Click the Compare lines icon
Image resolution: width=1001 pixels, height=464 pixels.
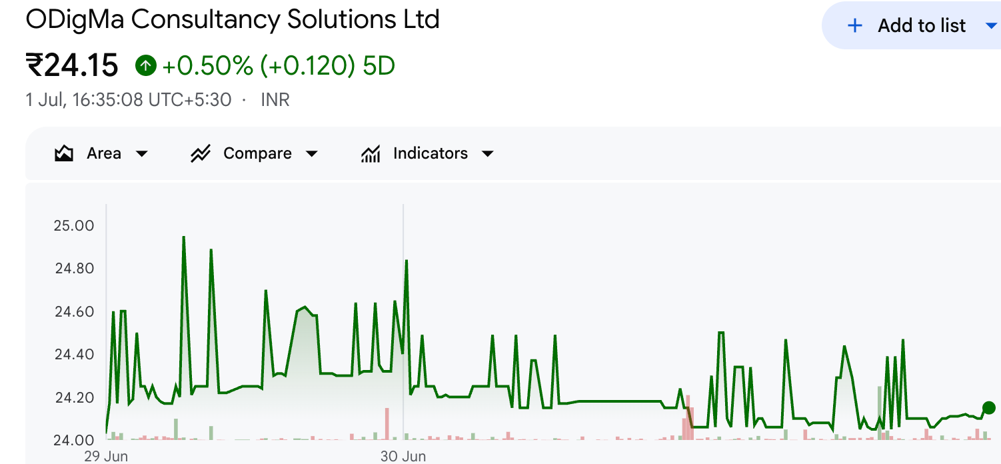(201, 154)
